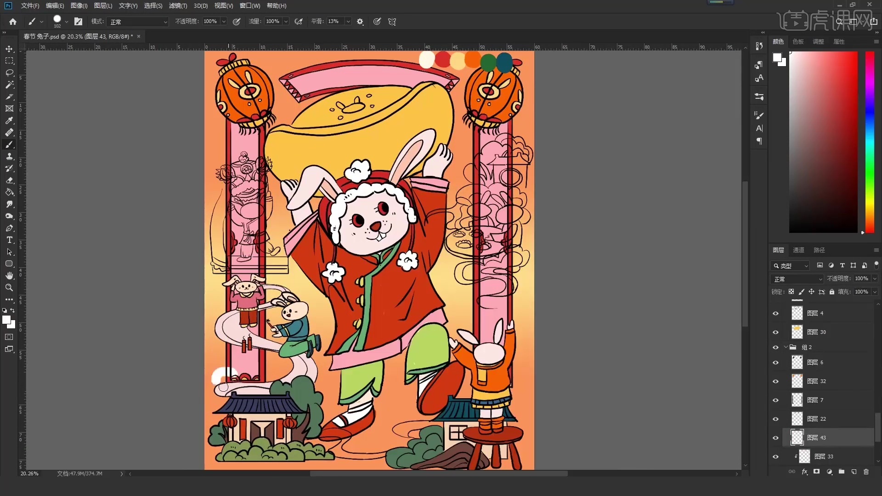Hide layer 图层 6
This screenshot has height=496, width=882.
pos(776,362)
